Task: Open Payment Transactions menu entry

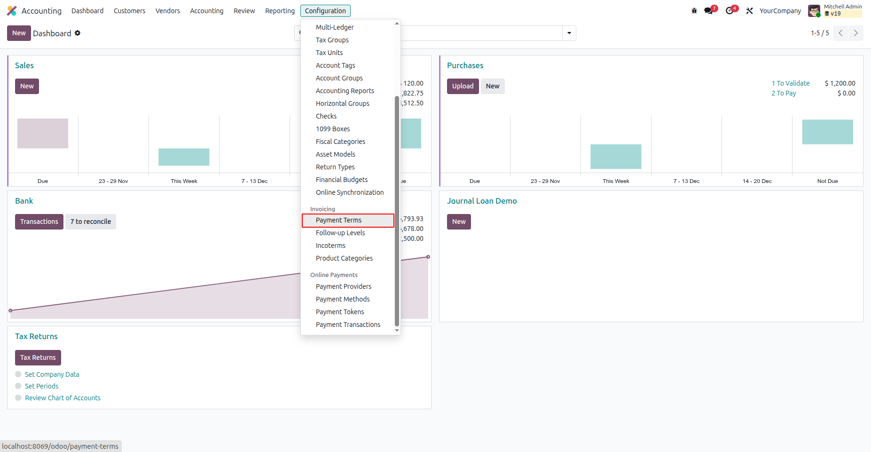Action: pos(348,325)
